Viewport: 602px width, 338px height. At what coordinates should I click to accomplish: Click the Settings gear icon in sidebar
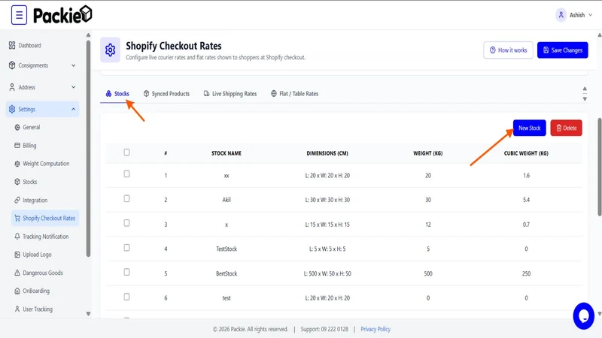pos(12,109)
